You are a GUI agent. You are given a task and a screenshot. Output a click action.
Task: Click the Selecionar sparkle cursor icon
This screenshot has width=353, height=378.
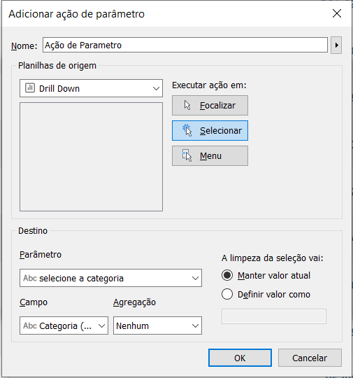[x=187, y=130]
